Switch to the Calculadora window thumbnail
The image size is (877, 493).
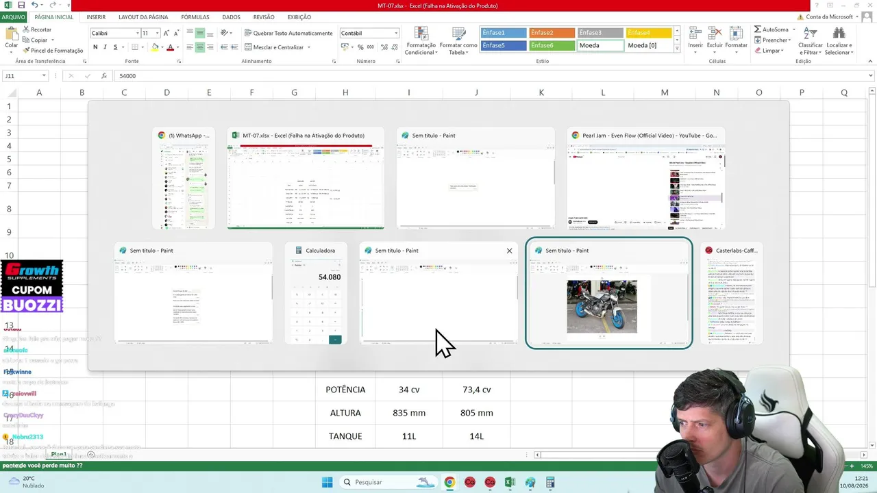[x=316, y=293]
